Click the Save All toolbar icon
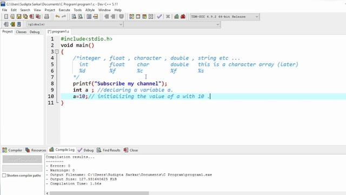This screenshot has width=346, height=195. tap(25, 17)
